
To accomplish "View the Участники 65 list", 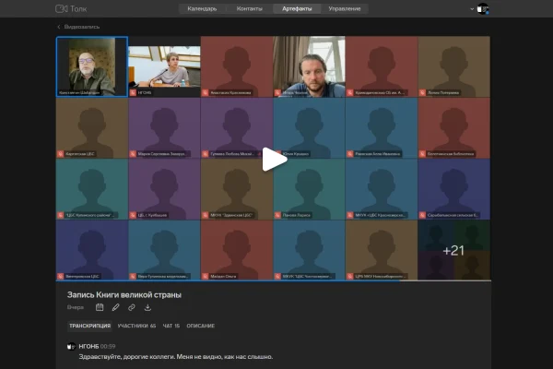I will point(136,326).
